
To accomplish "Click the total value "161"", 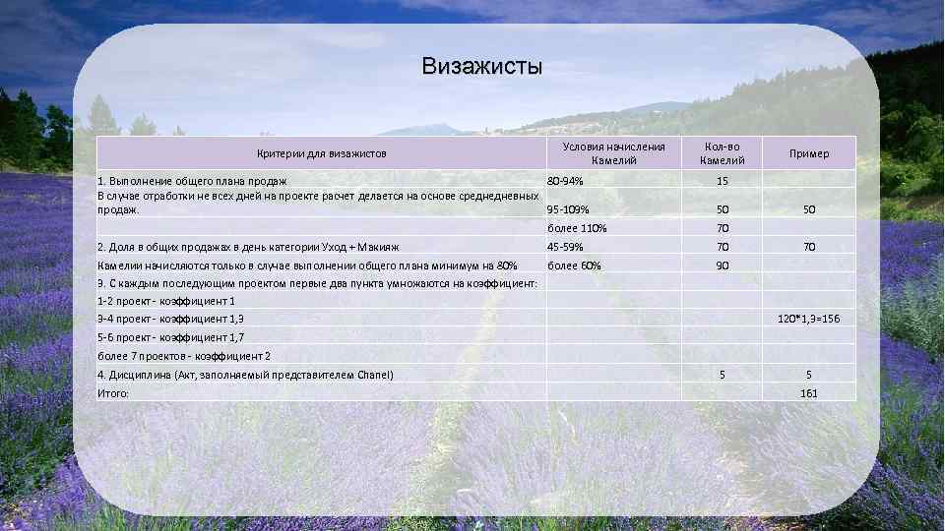I will click(809, 393).
